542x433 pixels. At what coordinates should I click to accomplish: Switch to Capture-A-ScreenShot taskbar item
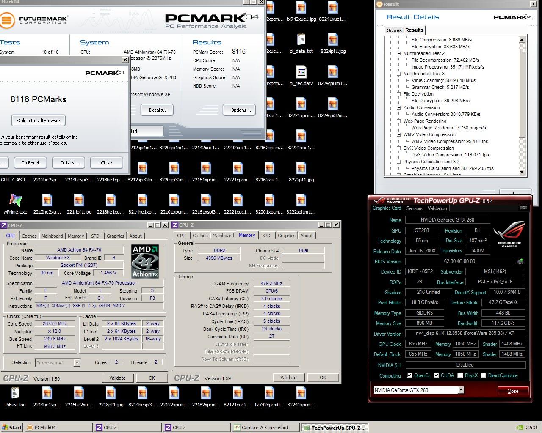[265, 428]
